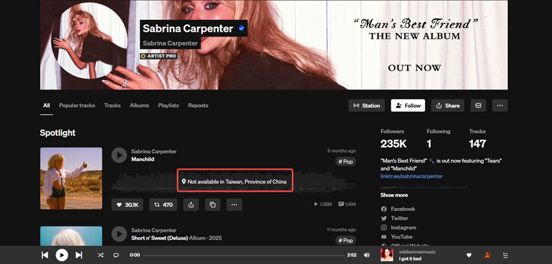Viewport: 552px width, 264px height.
Task: Like Manchild with the heart button
Action: pyautogui.click(x=127, y=205)
